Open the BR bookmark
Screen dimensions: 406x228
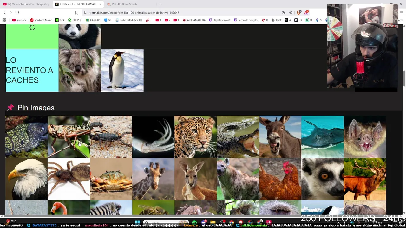point(298,20)
